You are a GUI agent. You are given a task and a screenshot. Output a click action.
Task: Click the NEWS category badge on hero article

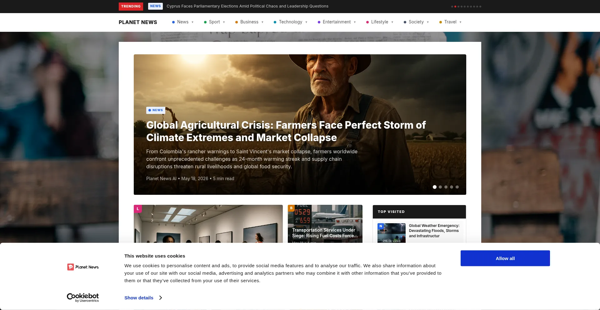click(156, 110)
